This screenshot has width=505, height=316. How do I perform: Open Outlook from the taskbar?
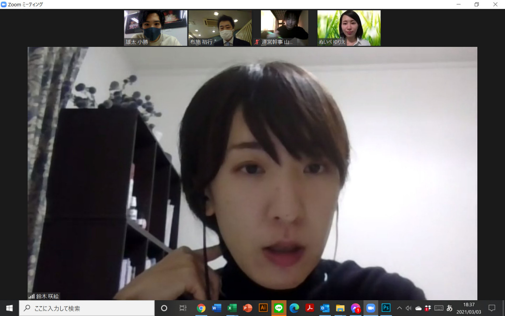coord(325,308)
